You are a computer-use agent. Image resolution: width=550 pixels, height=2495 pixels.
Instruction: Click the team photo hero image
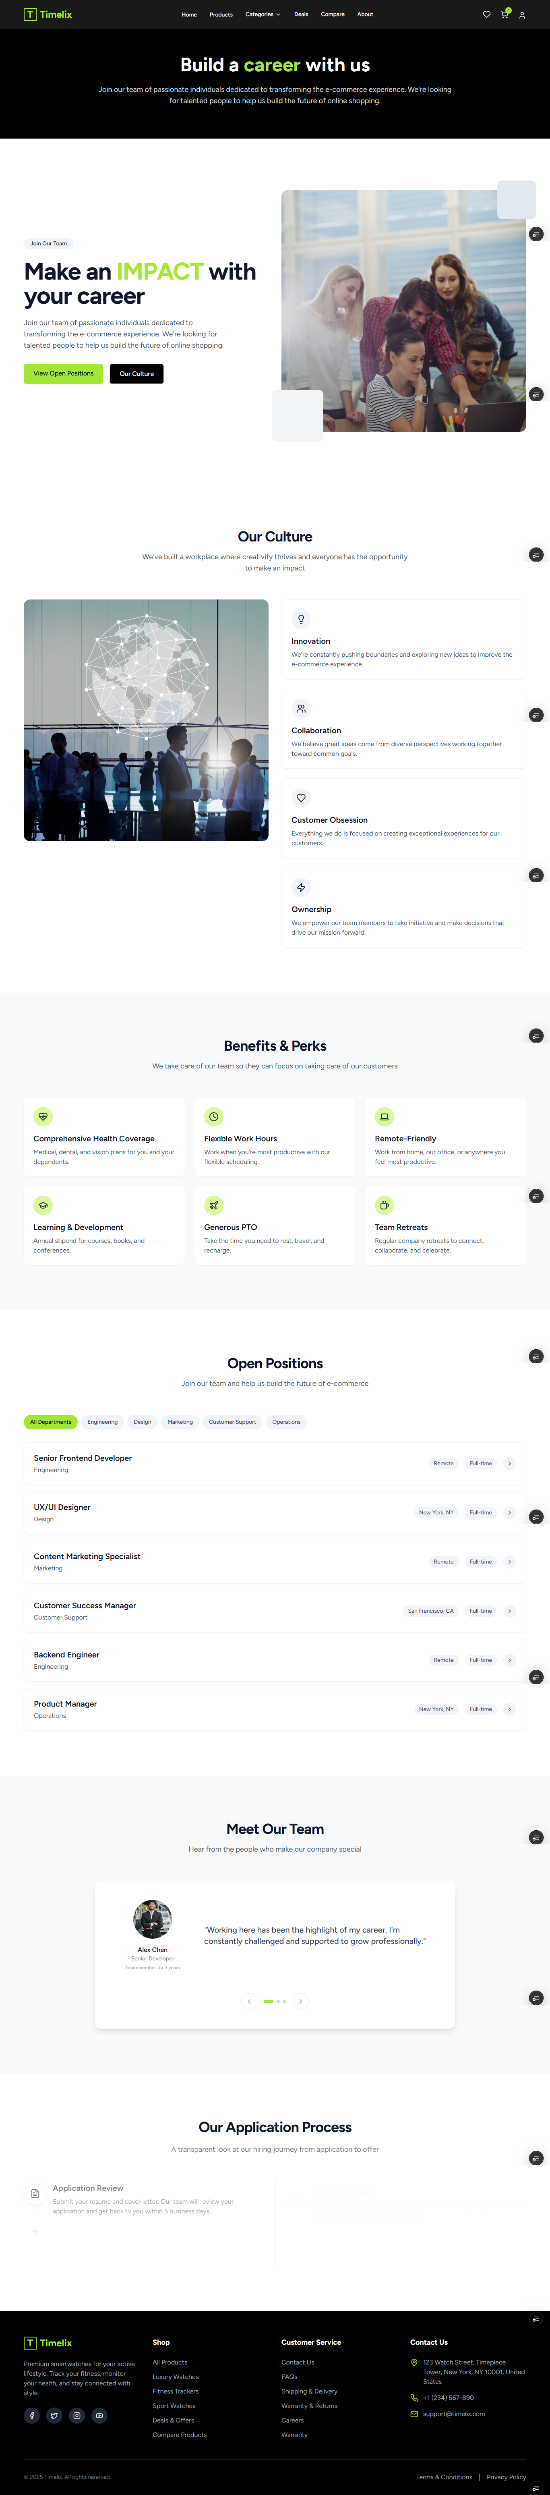pyautogui.click(x=404, y=311)
